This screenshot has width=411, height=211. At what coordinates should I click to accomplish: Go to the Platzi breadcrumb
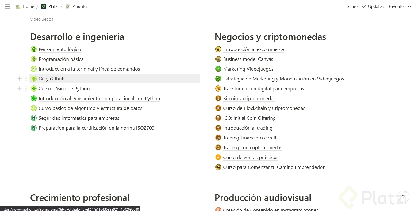pos(53,6)
